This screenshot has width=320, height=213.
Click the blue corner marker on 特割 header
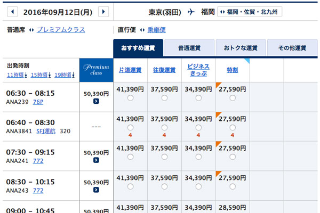[x=247, y=61]
